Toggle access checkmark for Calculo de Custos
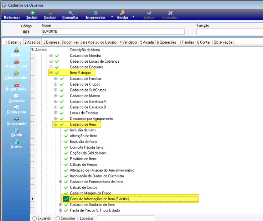This screenshot has width=263, height=221. (x=66, y=187)
